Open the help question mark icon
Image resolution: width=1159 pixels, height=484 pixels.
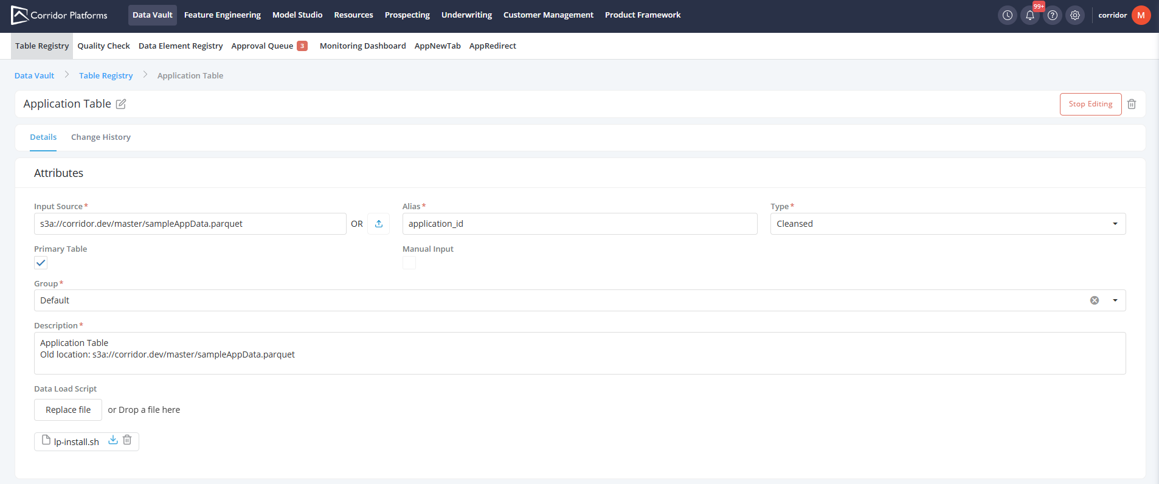tap(1053, 15)
